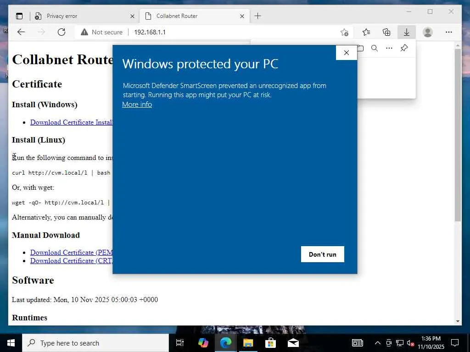Open the Windows Start menu
This screenshot has width=470, height=352.
click(11, 343)
